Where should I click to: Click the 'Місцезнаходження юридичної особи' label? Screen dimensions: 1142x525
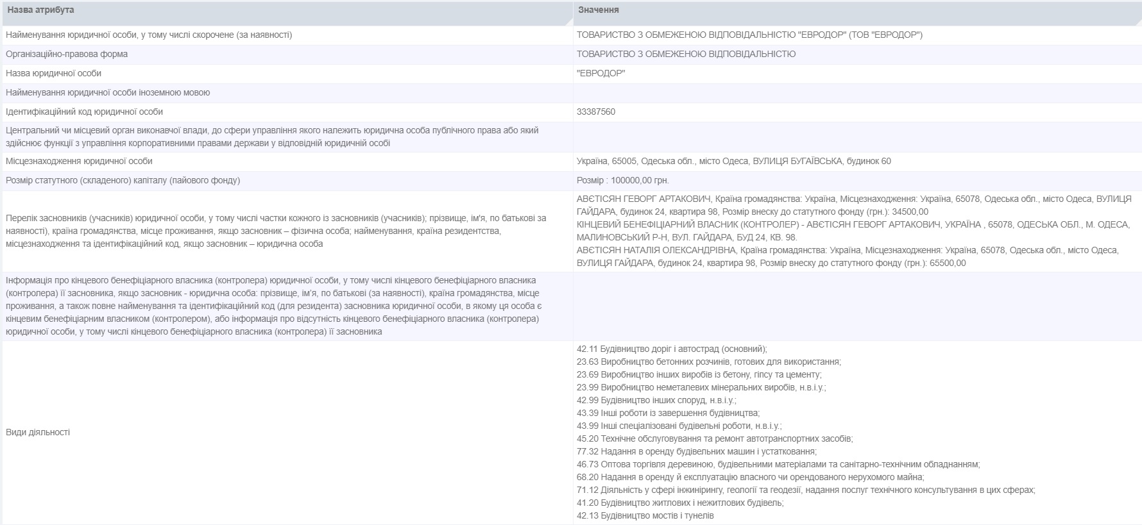click(79, 162)
